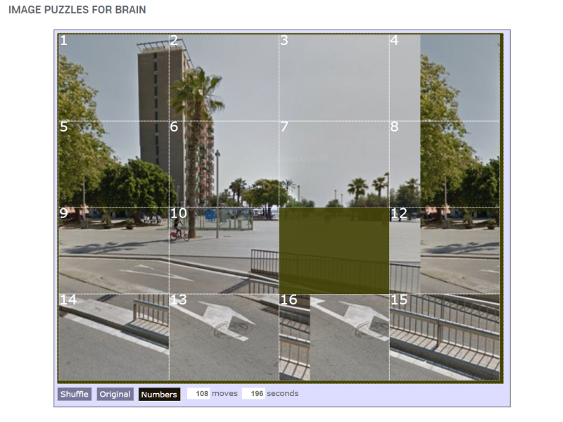Slide tile 12 into the gap
This screenshot has width=563, height=422.
(444, 250)
